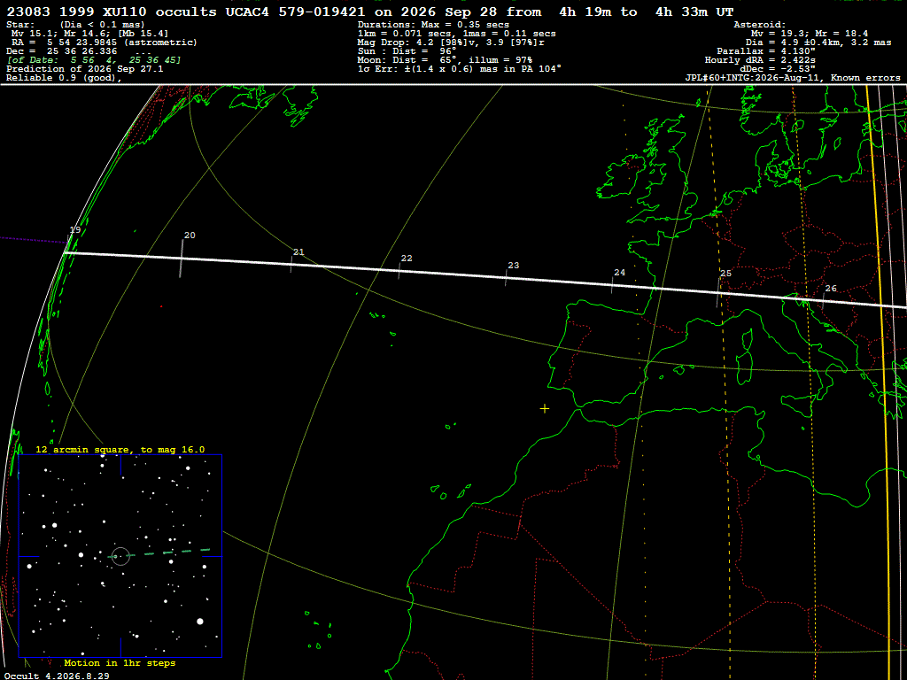Click the event title header text

coord(370,12)
